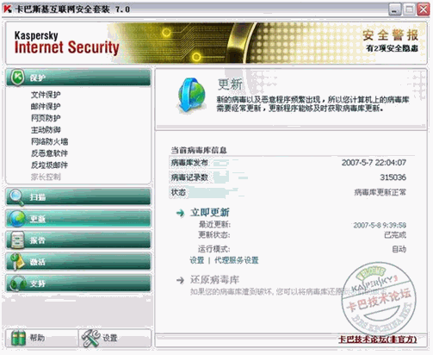Viewport: 433px width, 355px height.
Task: Close the Kaspersky window
Action: click(x=424, y=9)
